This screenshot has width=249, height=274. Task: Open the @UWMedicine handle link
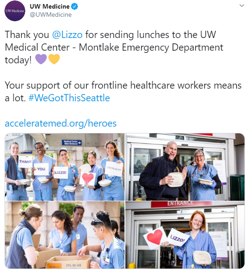(51, 14)
